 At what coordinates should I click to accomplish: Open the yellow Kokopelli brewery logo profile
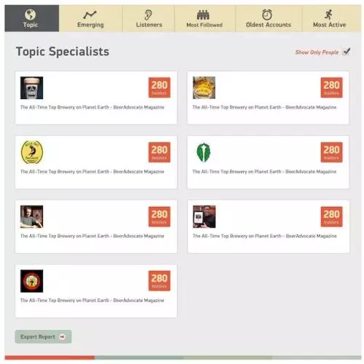tap(32, 152)
